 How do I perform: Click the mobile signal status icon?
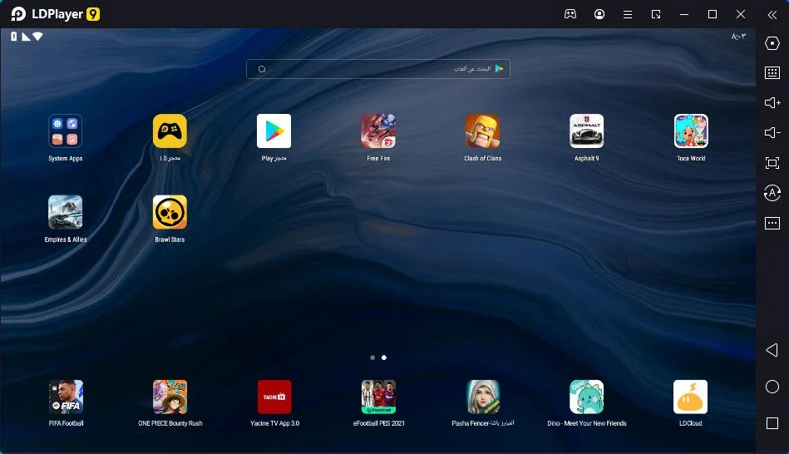point(26,37)
